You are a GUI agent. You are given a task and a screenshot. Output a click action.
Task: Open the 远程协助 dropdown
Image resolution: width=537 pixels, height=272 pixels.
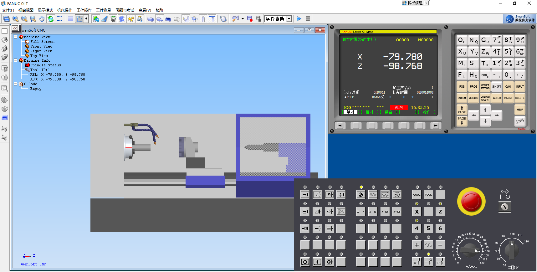click(x=289, y=19)
